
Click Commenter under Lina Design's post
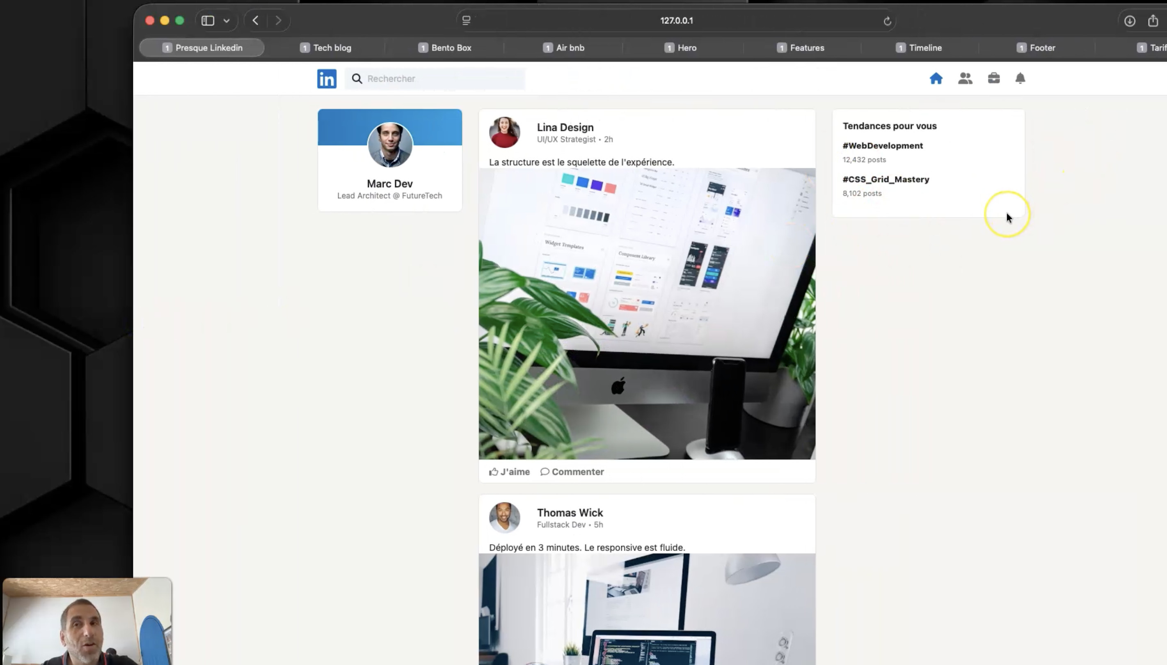point(572,472)
